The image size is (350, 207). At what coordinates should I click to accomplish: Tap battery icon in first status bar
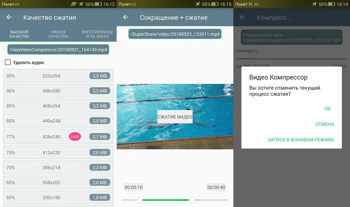tap(98, 4)
